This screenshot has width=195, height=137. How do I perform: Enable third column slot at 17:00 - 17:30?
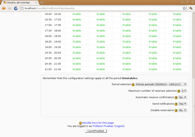126,25
